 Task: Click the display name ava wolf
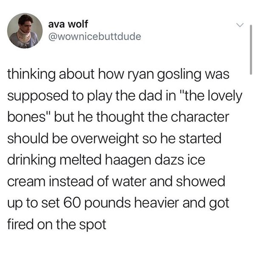(68, 24)
